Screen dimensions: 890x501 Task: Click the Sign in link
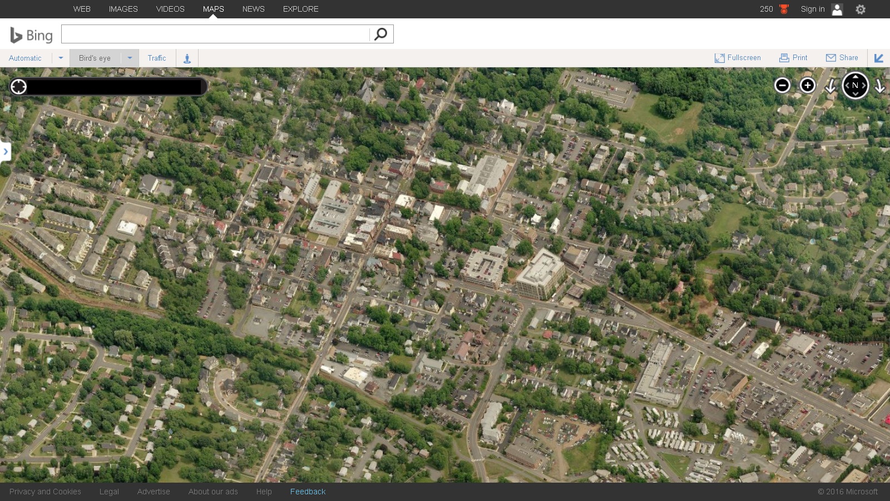813,9
